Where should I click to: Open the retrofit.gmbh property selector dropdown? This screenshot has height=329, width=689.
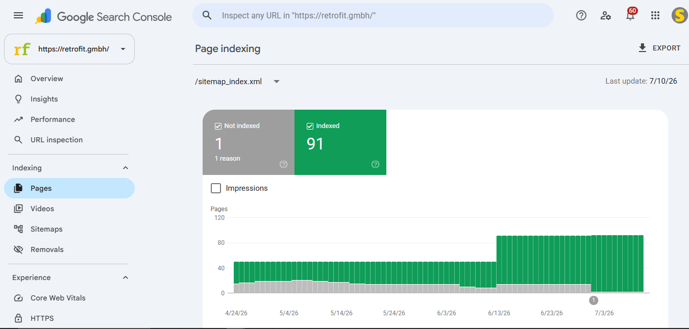pyautogui.click(x=69, y=49)
